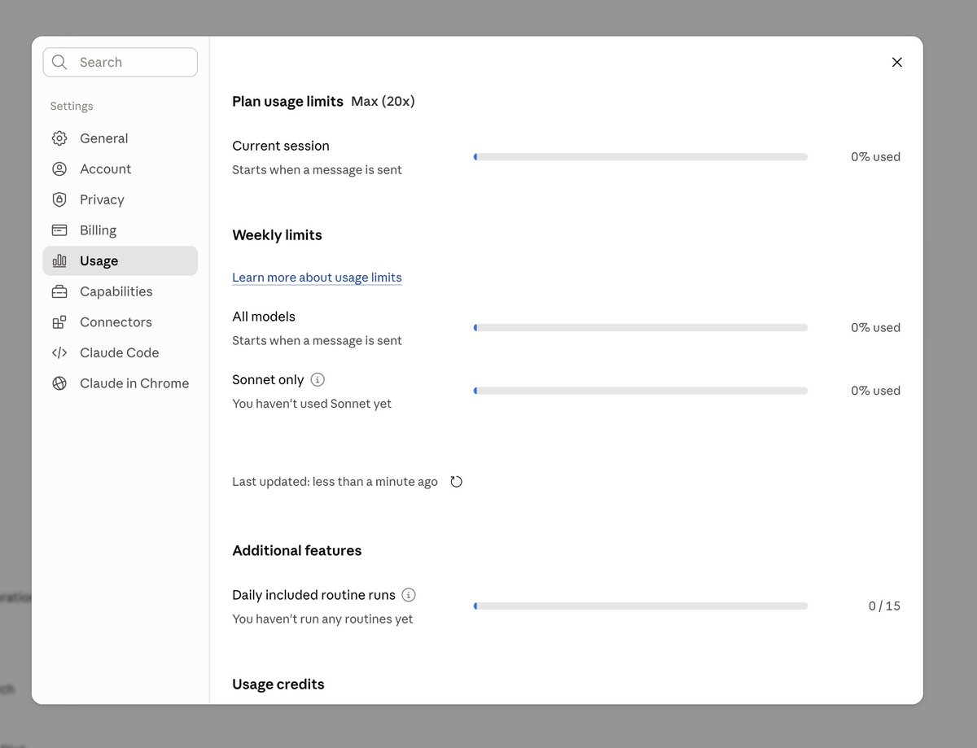Click the Daily included routine runs label
This screenshot has height=748, width=977.
click(313, 595)
